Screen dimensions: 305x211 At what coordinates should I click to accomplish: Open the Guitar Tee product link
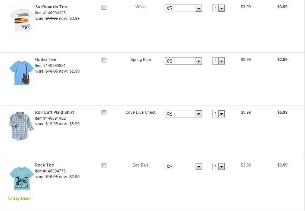pos(46,59)
